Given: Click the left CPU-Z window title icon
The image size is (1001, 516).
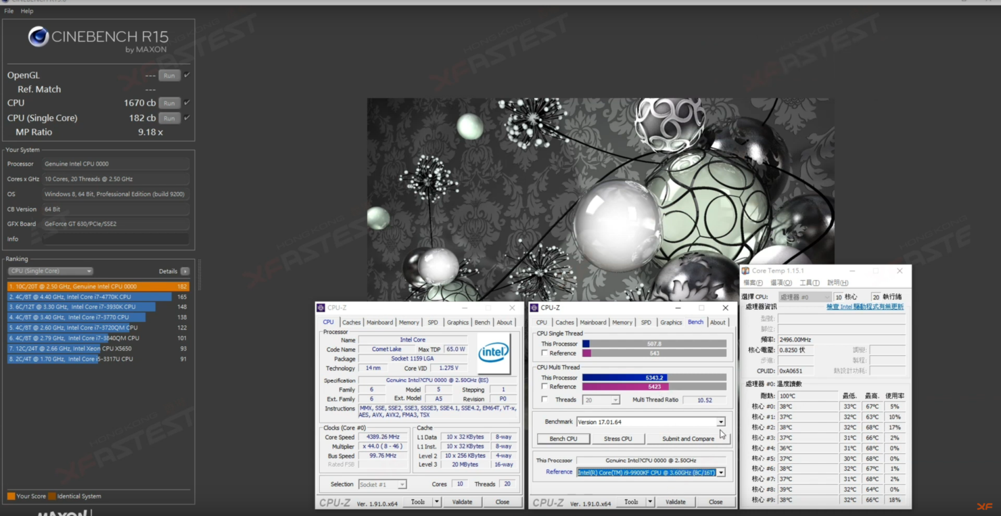Looking at the screenshot, I should 321,308.
